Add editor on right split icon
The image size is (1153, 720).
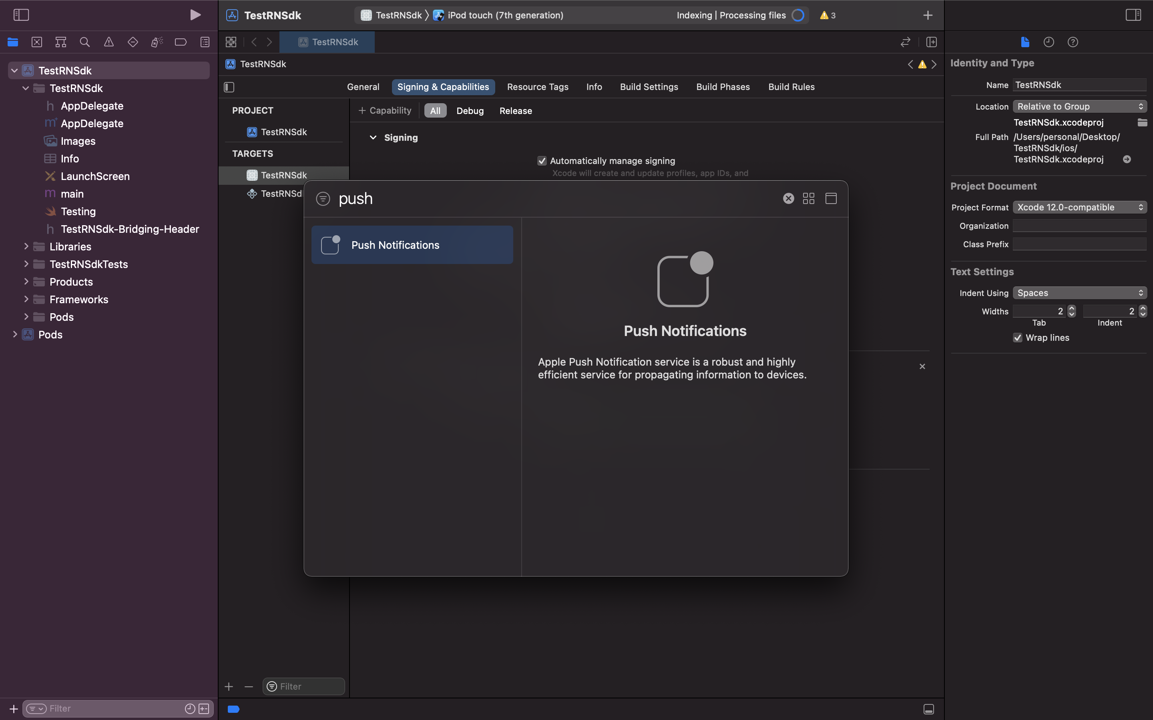[932, 42]
